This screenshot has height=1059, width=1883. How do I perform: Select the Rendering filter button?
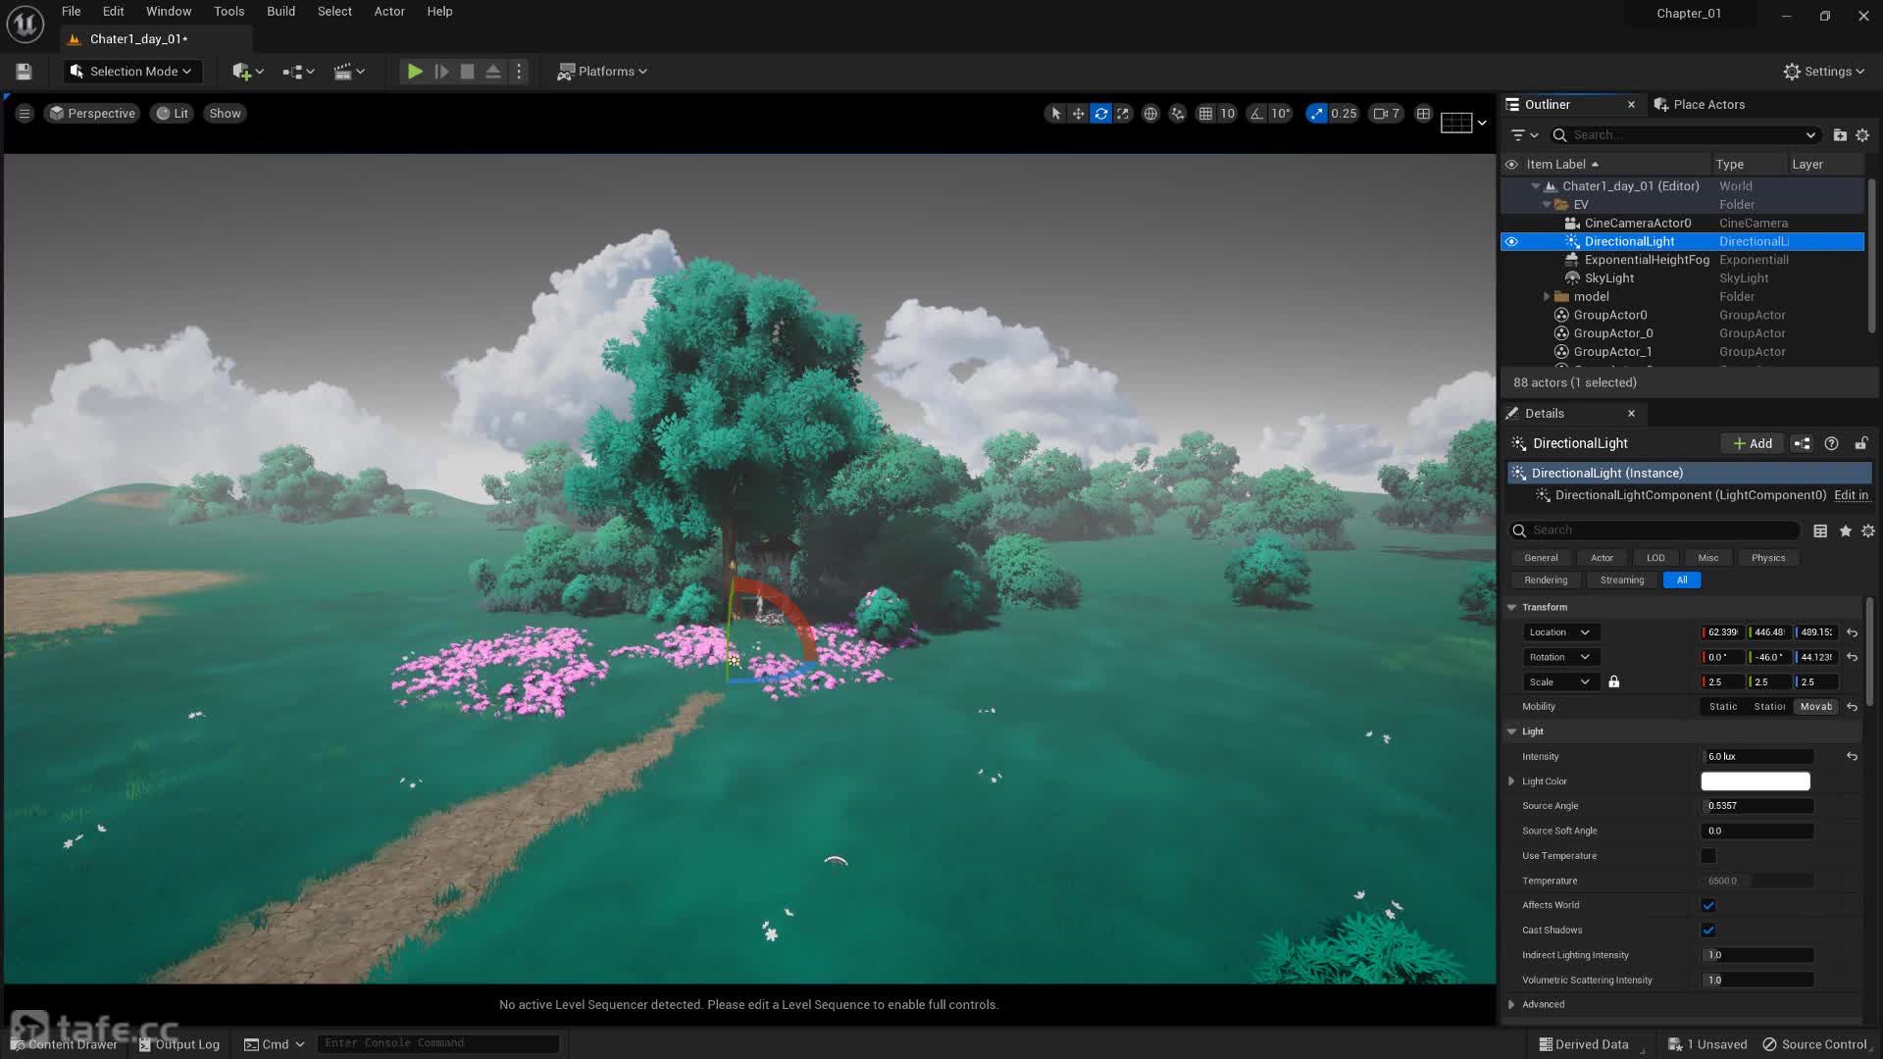[1546, 580]
